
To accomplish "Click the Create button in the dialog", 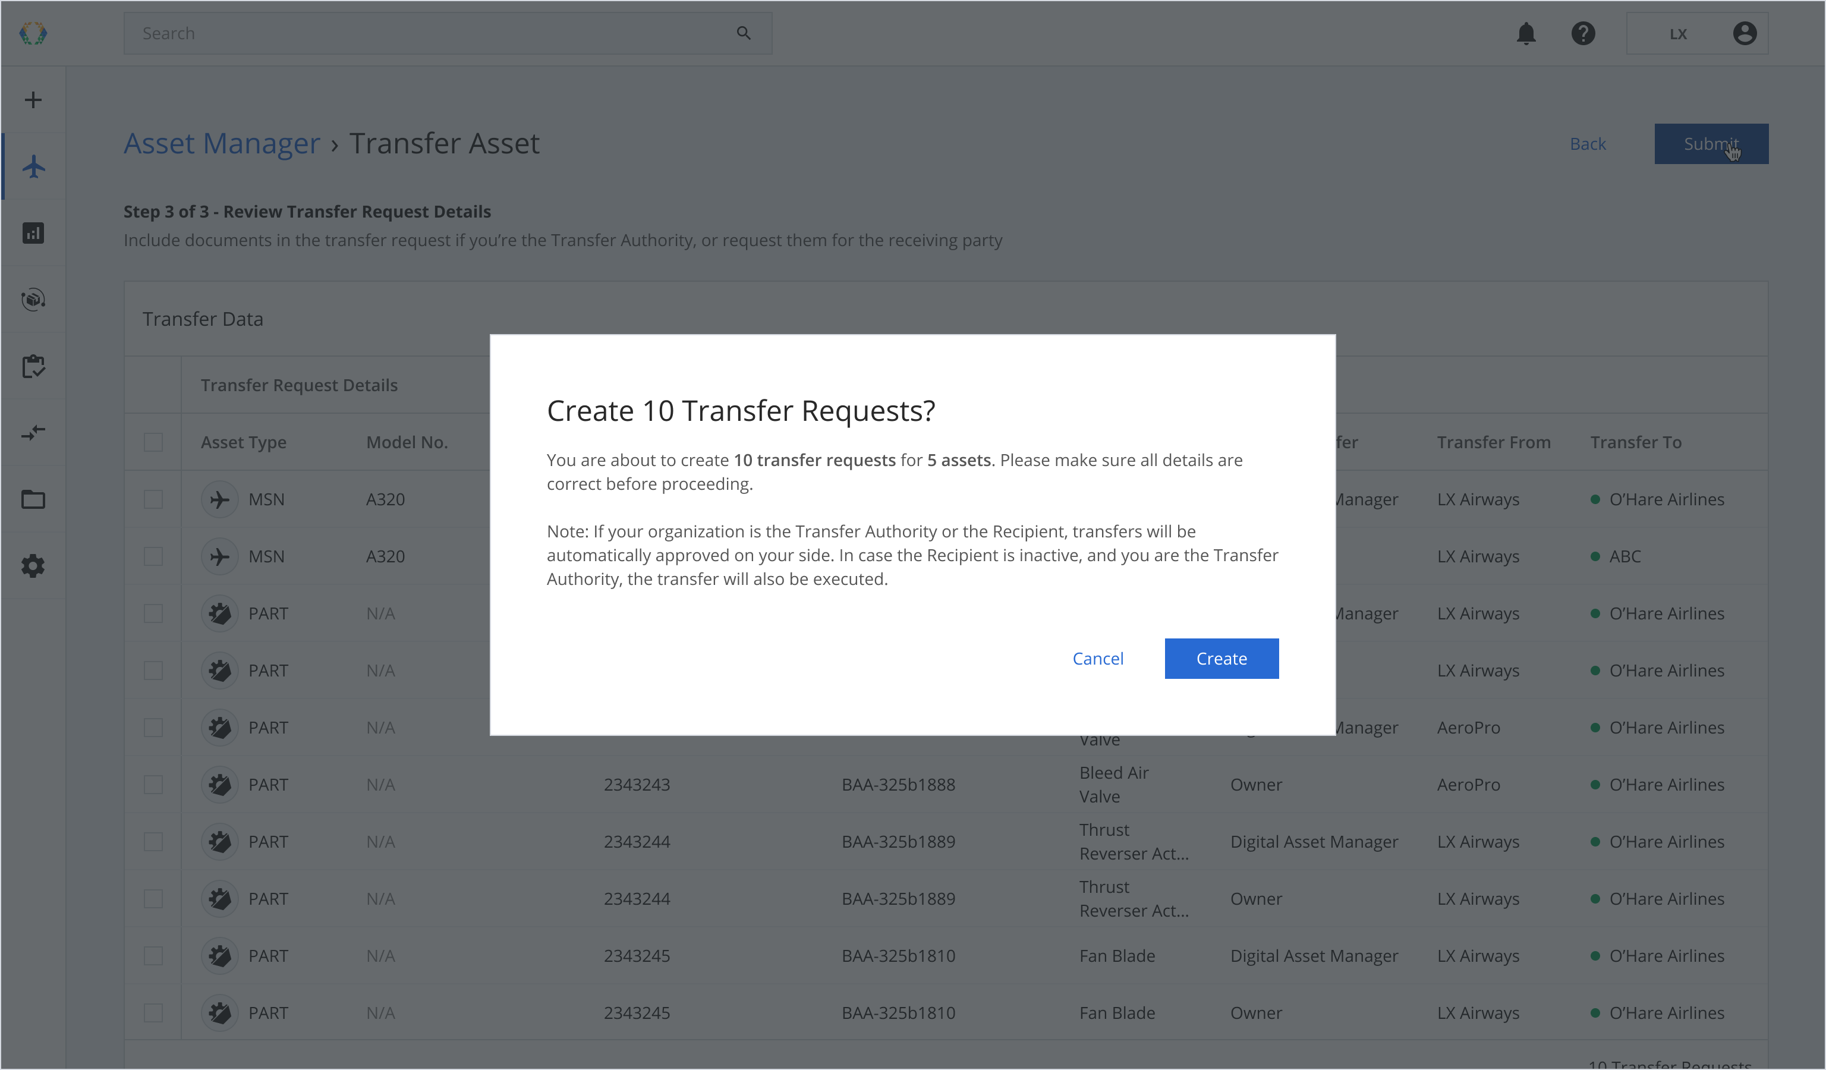I will tap(1221, 658).
